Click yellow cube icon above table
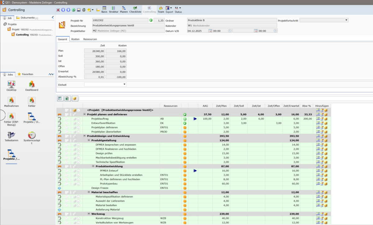Screen dimensions: 373x225 [75, 98]
